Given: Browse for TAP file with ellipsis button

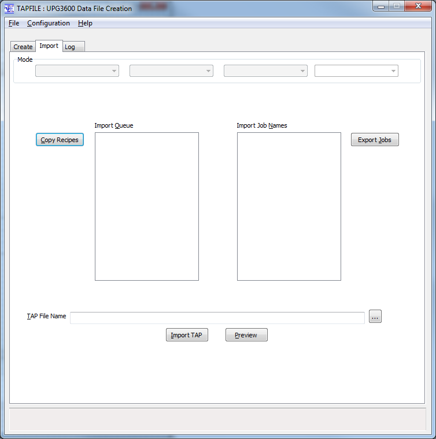Looking at the screenshot, I should (x=375, y=317).
